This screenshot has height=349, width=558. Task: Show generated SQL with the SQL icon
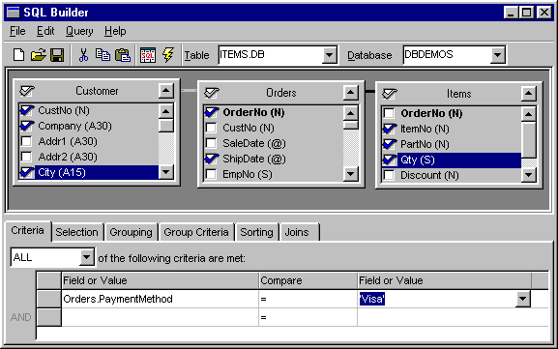[148, 55]
